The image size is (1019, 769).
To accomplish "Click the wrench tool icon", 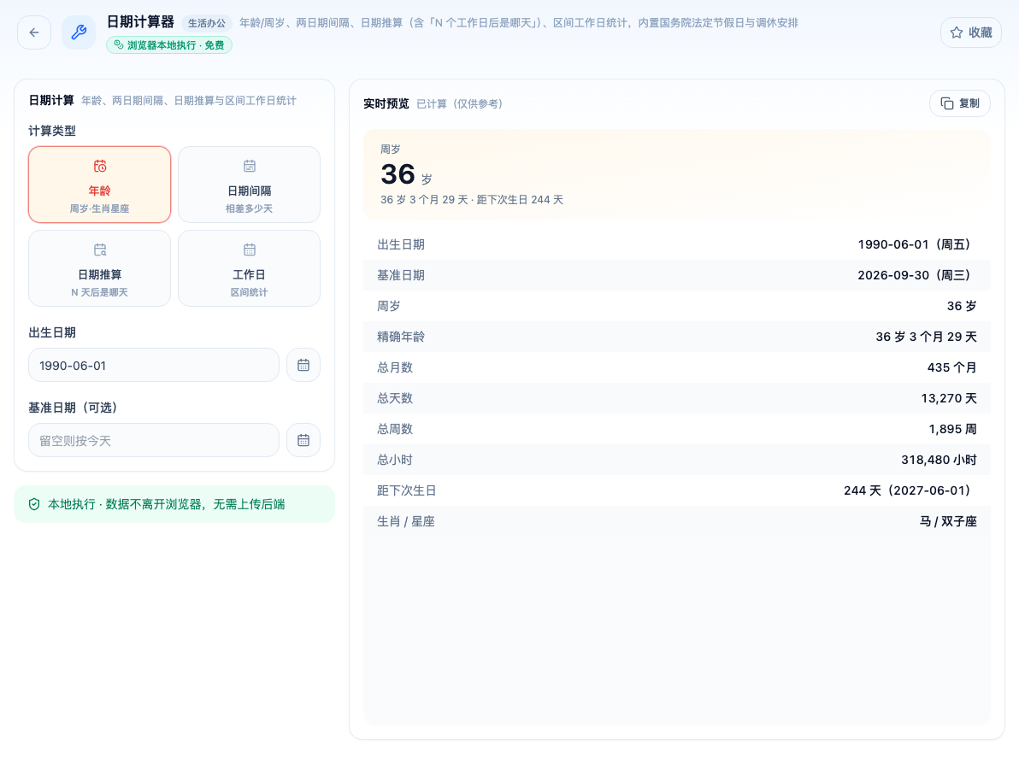I will [x=79, y=32].
